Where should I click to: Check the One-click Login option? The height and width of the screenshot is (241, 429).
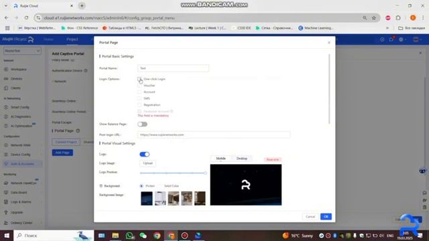pos(139,79)
